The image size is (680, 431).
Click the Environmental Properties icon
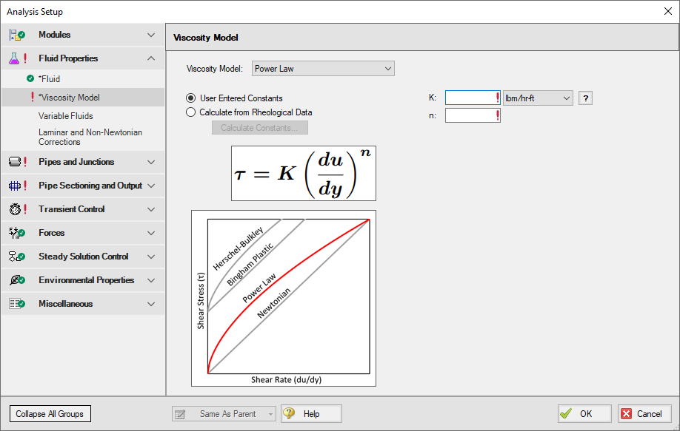click(16, 280)
